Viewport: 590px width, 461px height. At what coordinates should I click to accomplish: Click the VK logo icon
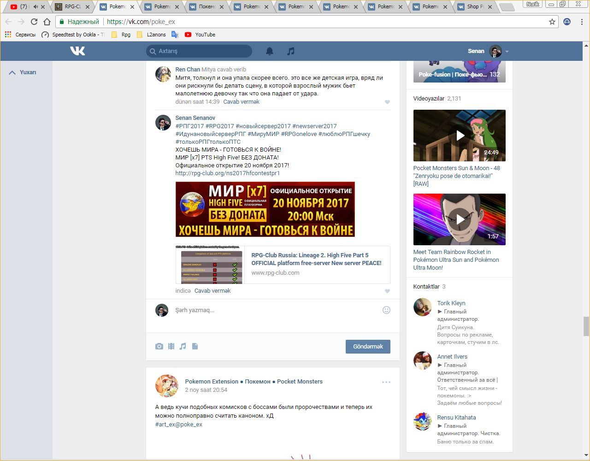coord(77,51)
